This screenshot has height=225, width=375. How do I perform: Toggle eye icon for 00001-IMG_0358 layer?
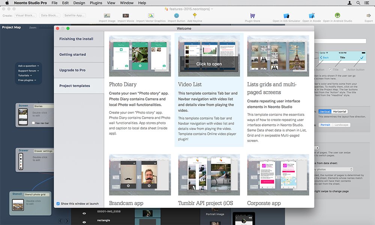click(x=84, y=213)
